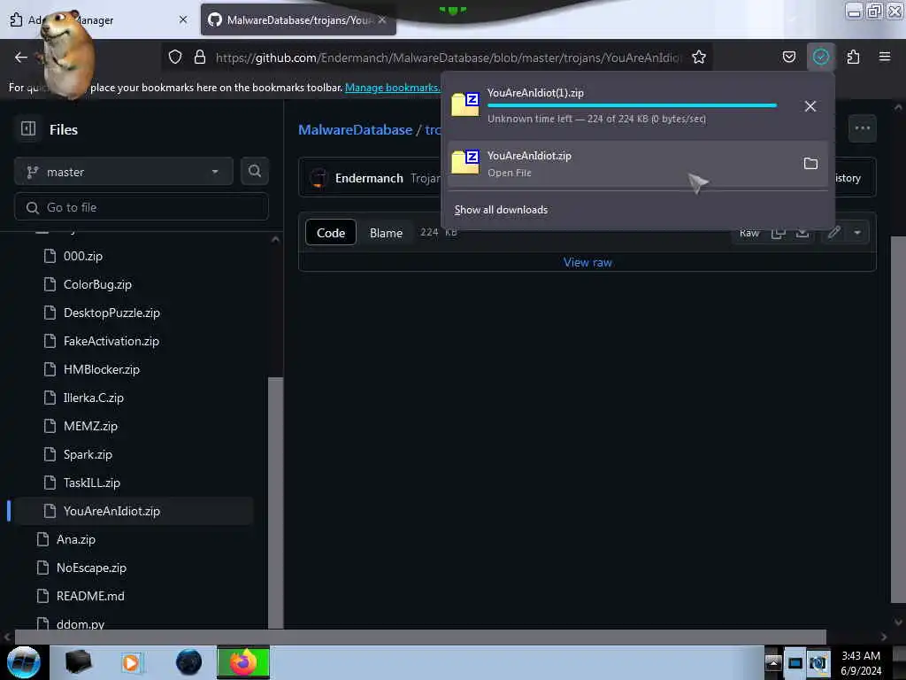Screen dimensions: 906x680
Task: Close the Add-ons Manager tab
Action: (183, 19)
